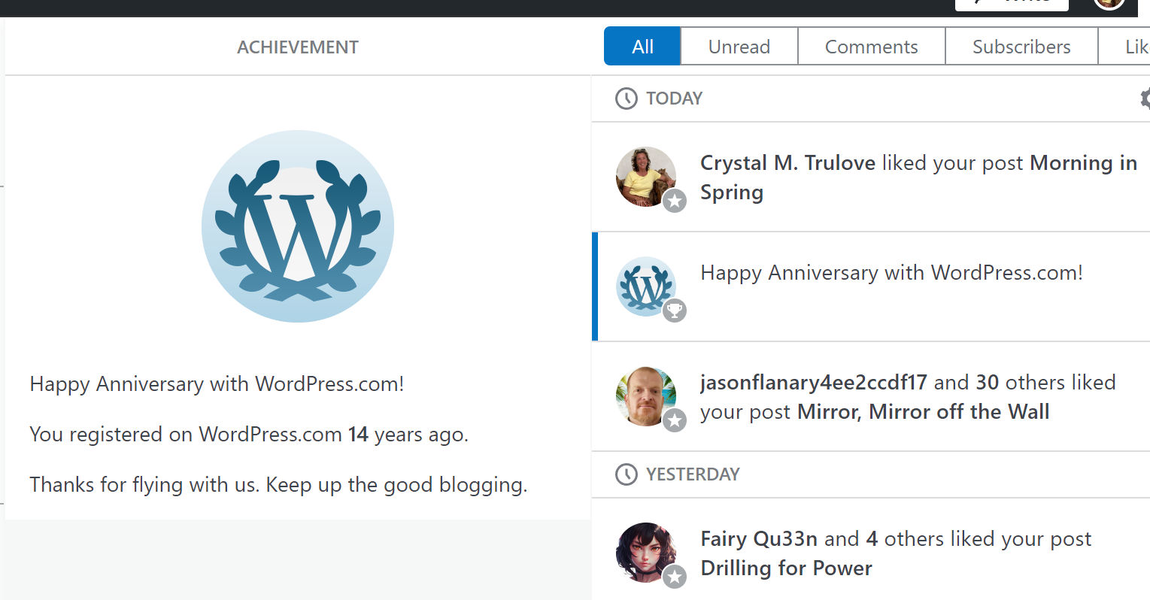Click the star badge on Crystal M. Trulove's avatar
The image size is (1150, 600).
675,201
